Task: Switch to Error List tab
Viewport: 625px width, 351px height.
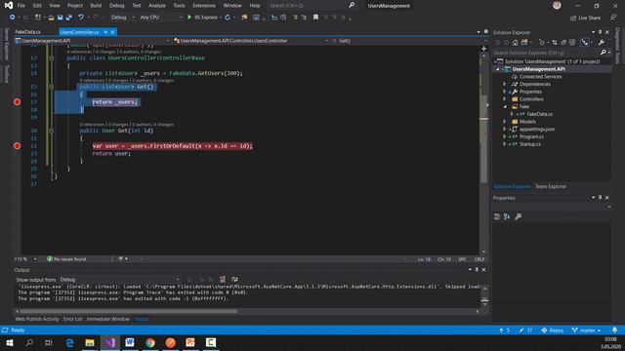Action: (72, 319)
